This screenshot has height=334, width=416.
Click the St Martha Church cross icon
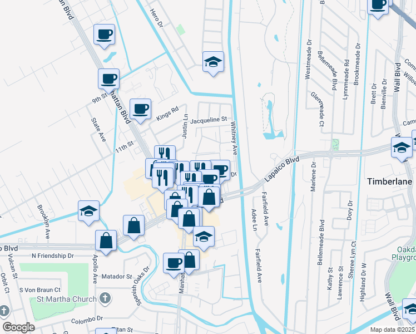click(103, 299)
